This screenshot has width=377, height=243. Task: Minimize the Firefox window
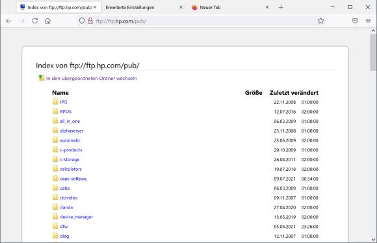(x=333, y=7)
